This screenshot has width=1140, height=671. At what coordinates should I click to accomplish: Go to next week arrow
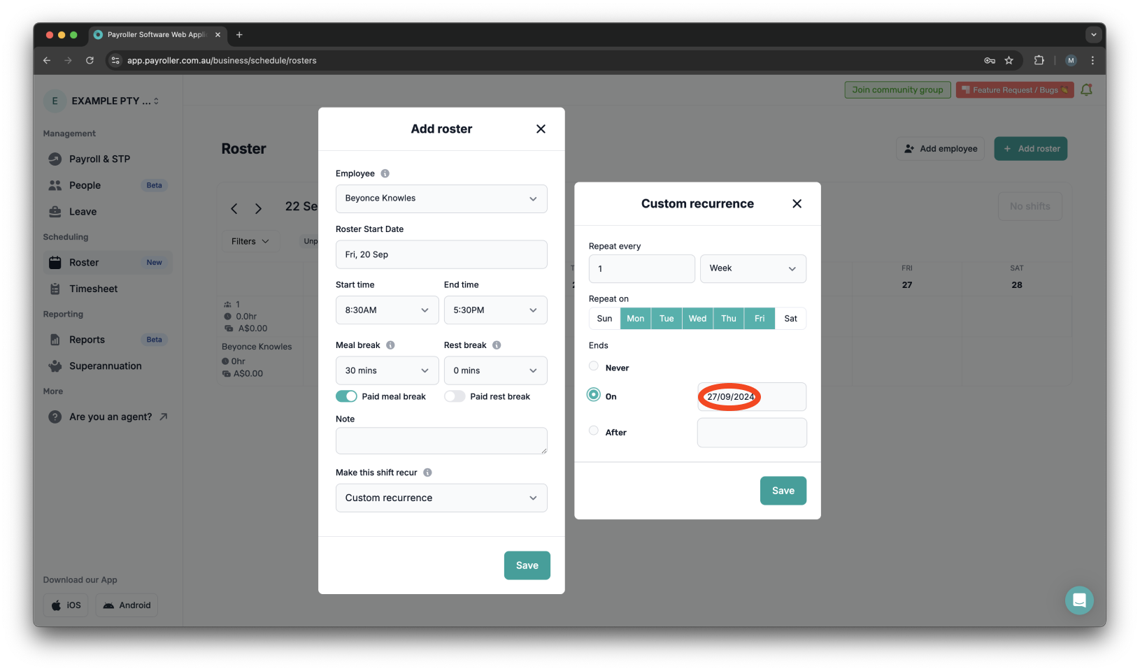pos(258,208)
